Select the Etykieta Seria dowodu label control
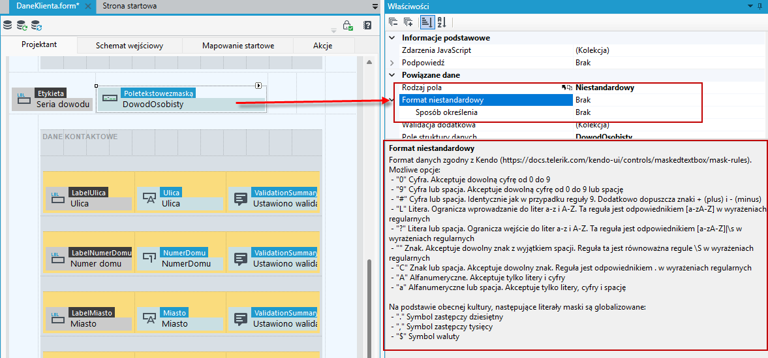768x358 pixels. click(x=52, y=99)
